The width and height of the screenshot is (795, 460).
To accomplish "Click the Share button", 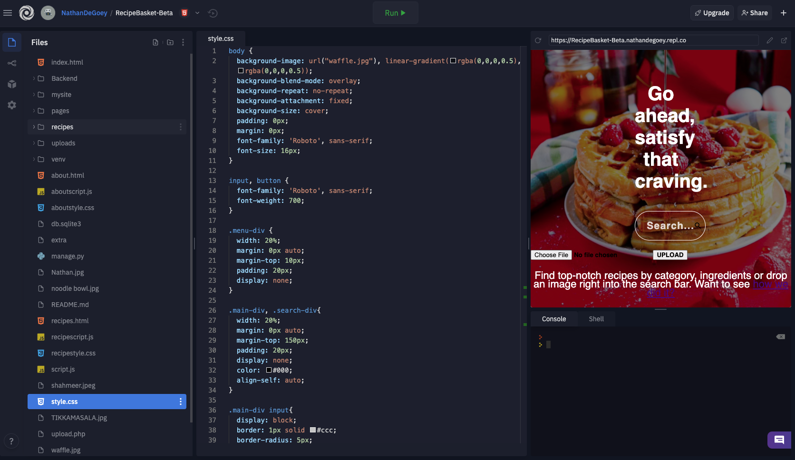I will 755,13.
